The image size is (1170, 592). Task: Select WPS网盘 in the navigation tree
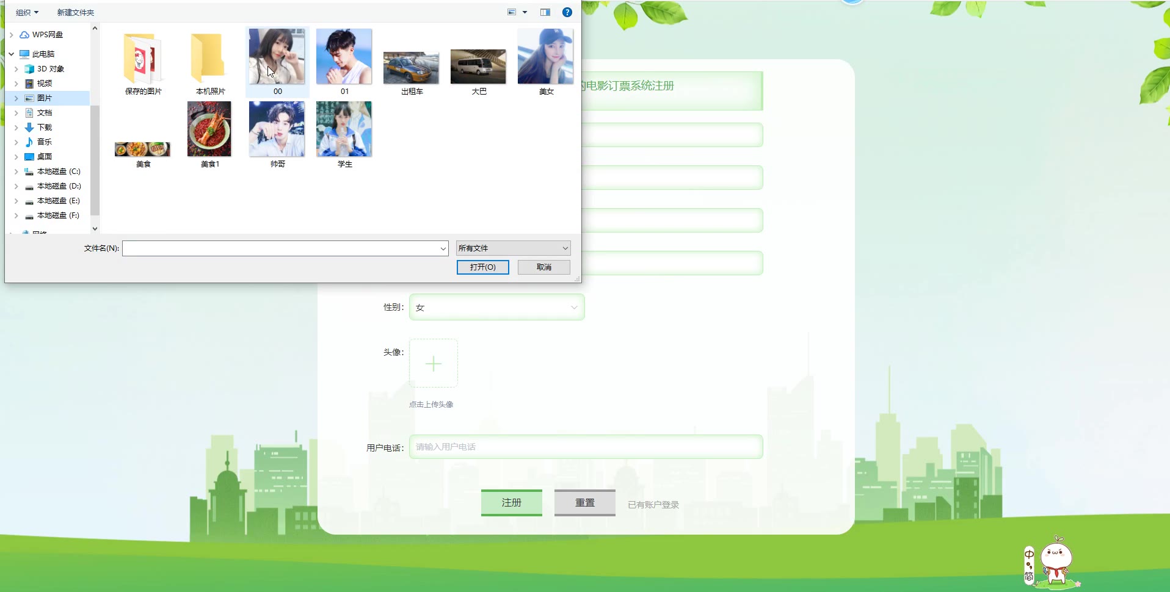pos(48,35)
